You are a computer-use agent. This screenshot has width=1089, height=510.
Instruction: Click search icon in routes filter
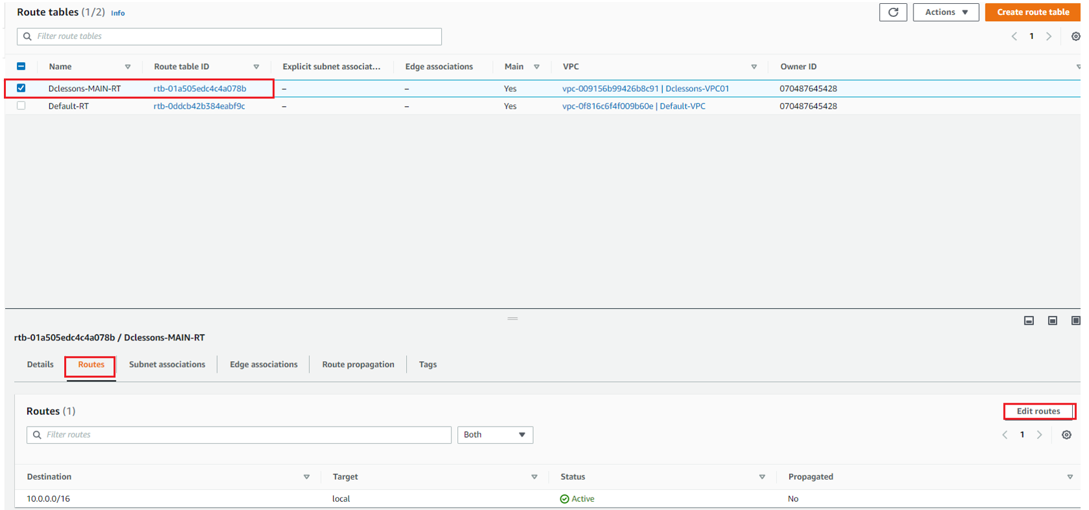coord(37,435)
